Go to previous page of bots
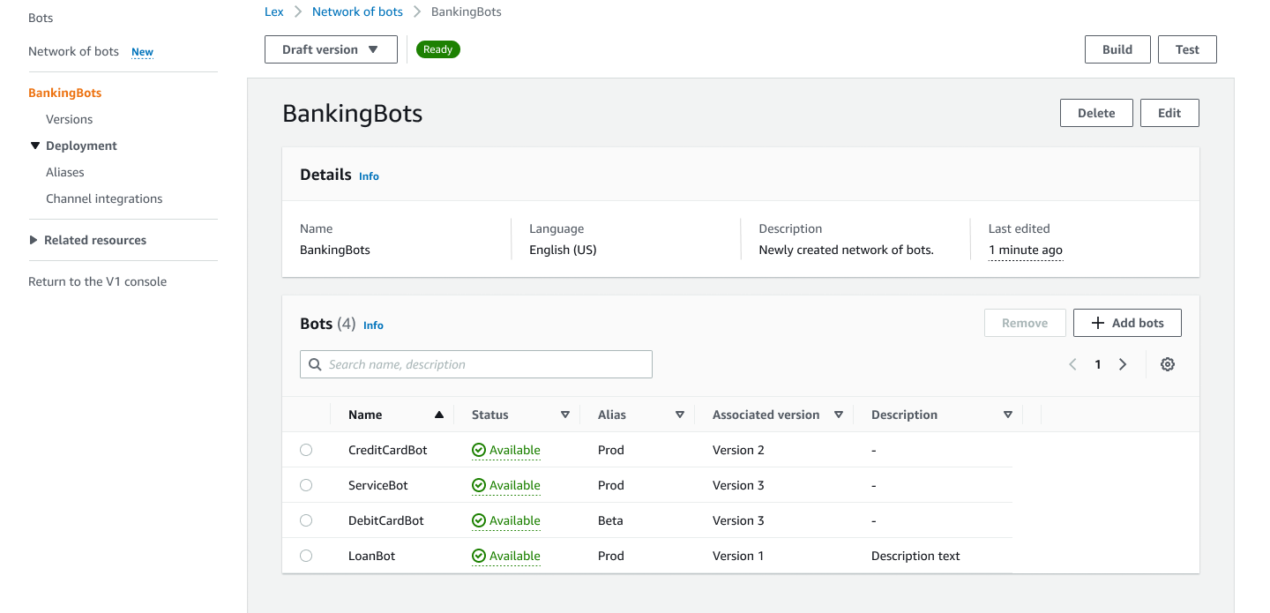The height and width of the screenshot is (613, 1270). point(1072,364)
